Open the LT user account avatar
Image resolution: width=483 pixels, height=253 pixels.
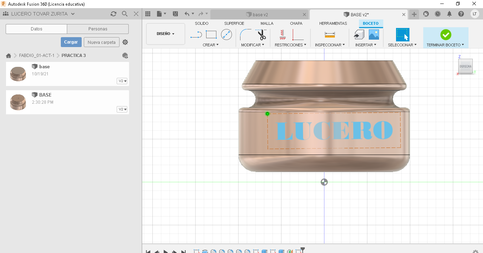click(x=475, y=14)
